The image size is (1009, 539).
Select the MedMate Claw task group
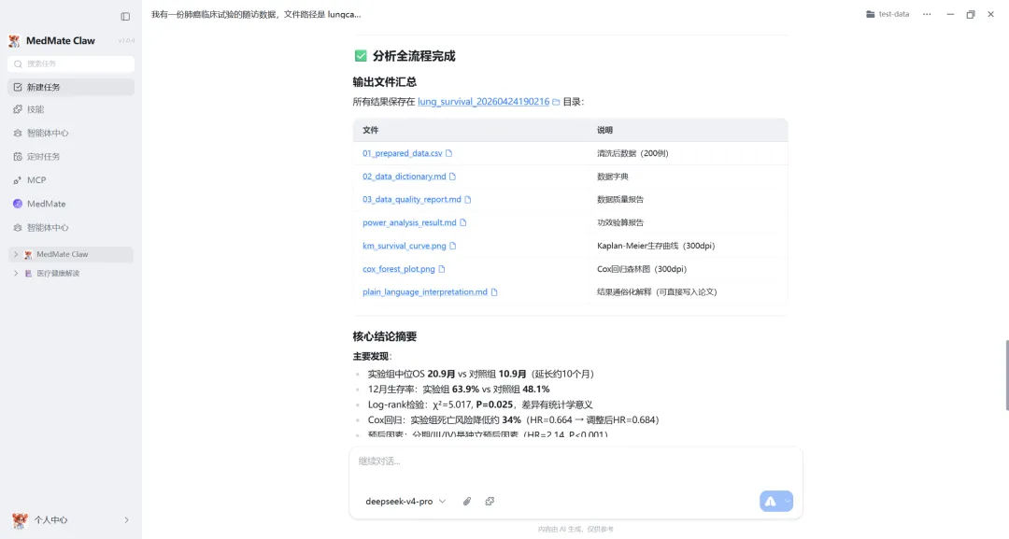click(71, 255)
